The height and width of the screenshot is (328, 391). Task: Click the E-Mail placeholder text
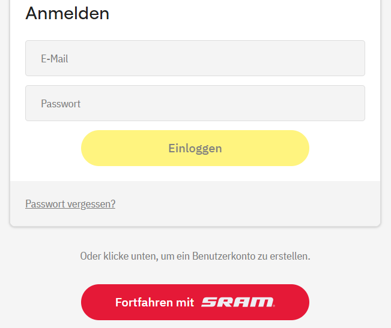pyautogui.click(x=54, y=59)
